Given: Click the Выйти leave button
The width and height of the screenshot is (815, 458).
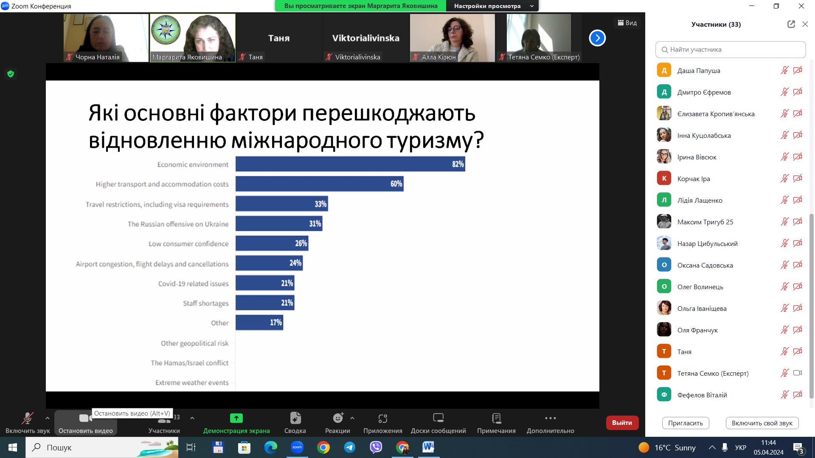Looking at the screenshot, I should coord(622,423).
